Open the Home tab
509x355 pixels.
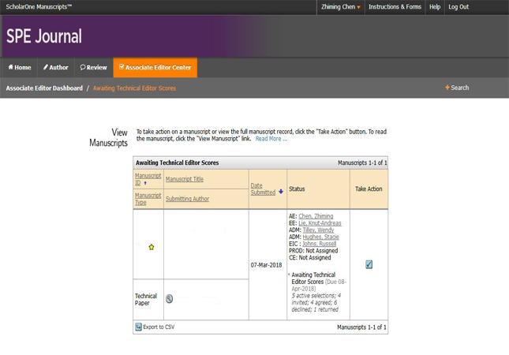click(20, 68)
